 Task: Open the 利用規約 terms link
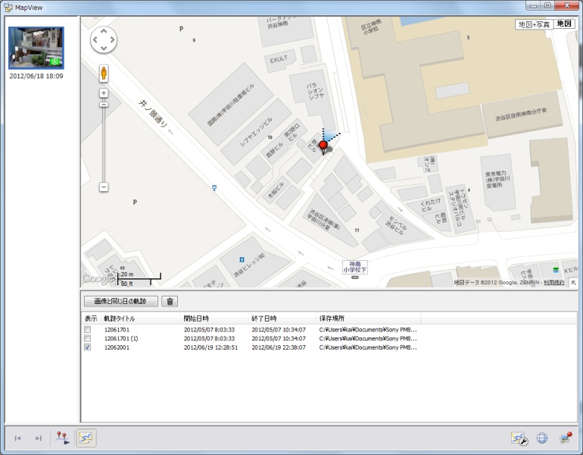[554, 283]
